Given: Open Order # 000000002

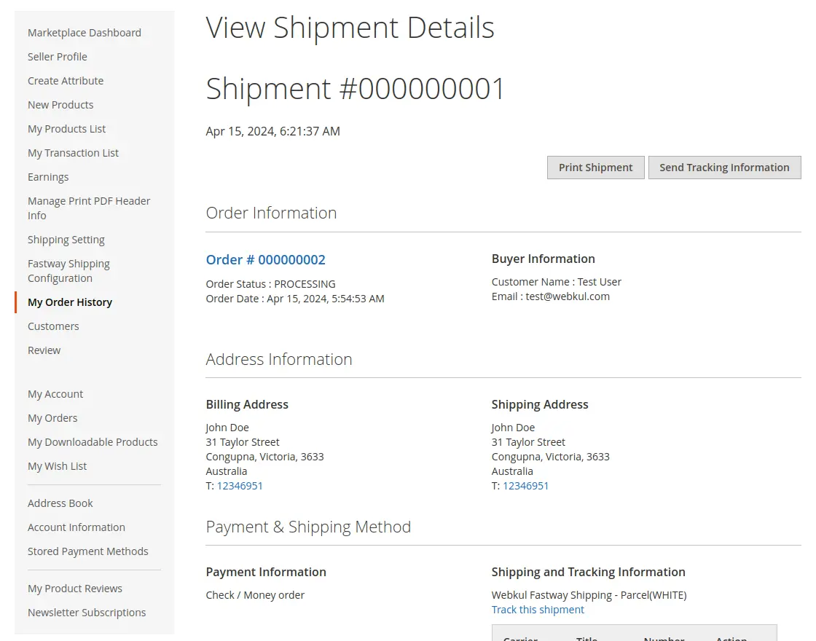Looking at the screenshot, I should pos(265,259).
